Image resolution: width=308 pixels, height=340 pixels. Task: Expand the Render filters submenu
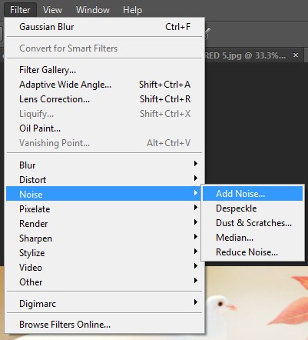click(104, 223)
